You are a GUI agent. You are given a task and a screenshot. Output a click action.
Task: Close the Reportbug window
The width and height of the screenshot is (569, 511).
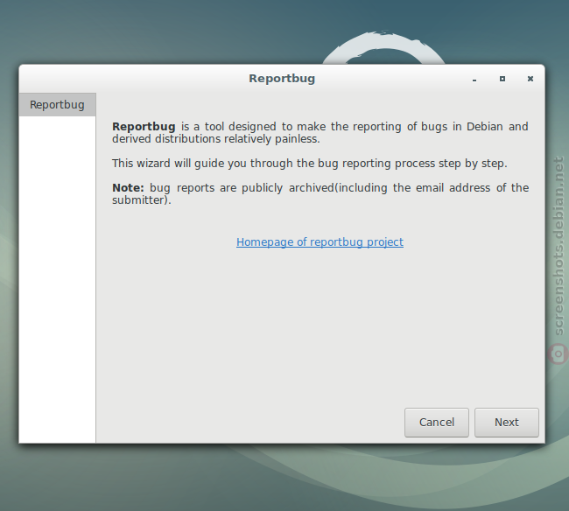click(530, 79)
